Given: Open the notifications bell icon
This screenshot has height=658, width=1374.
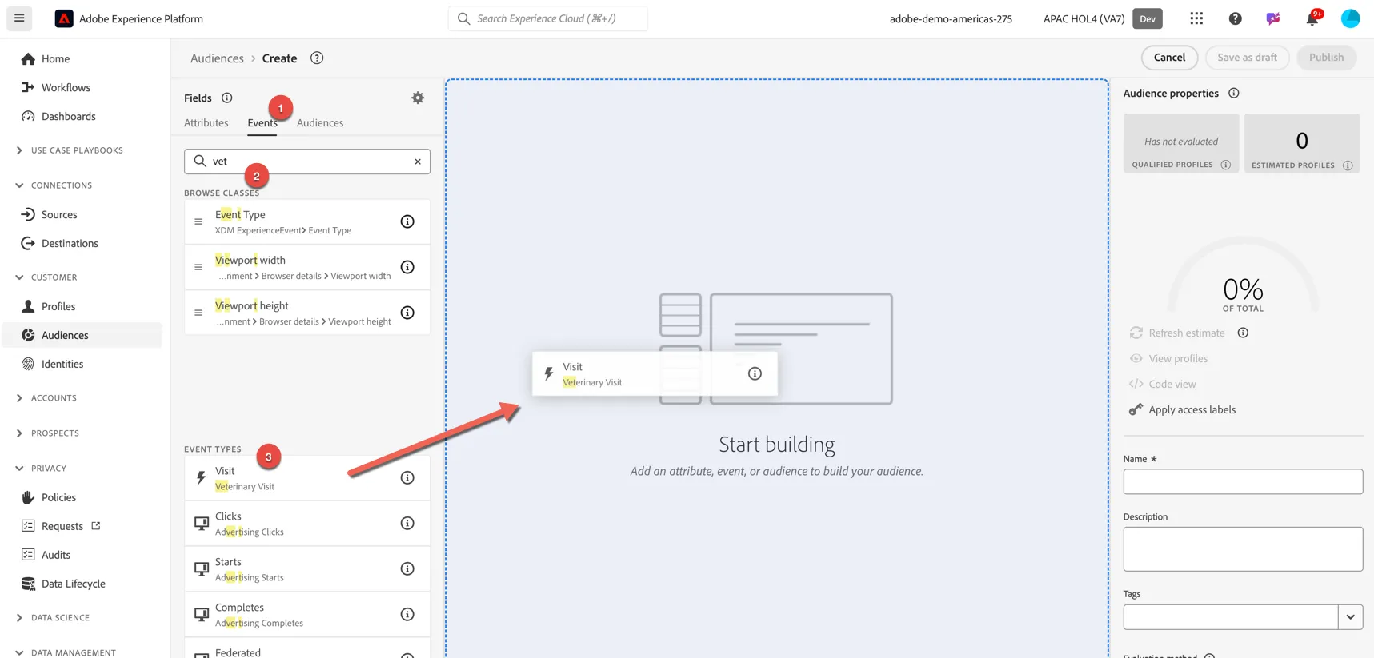Looking at the screenshot, I should click(x=1312, y=18).
